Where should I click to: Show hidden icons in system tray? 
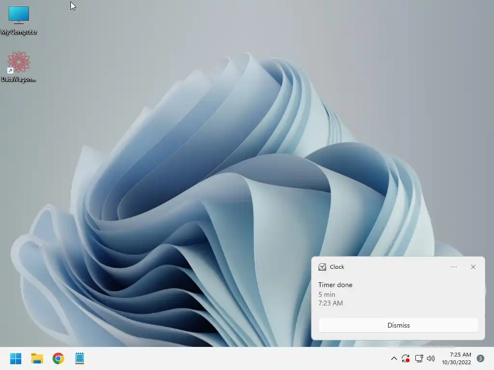click(394, 358)
